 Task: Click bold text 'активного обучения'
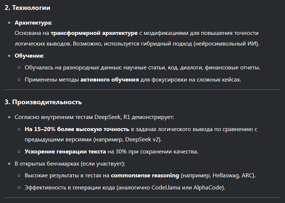coord(110,80)
